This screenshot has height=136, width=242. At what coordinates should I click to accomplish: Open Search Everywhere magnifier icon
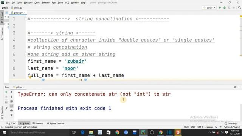tap(239, 8)
